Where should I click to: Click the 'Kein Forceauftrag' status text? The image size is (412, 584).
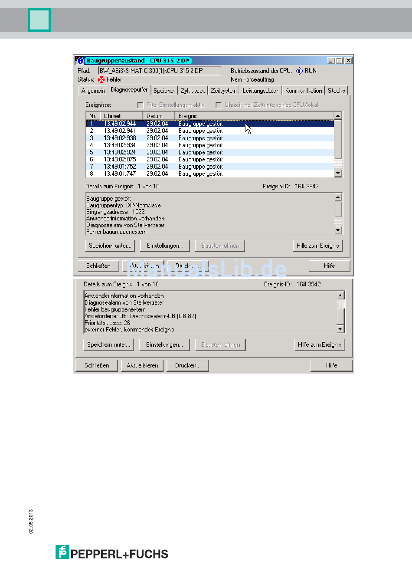point(252,79)
